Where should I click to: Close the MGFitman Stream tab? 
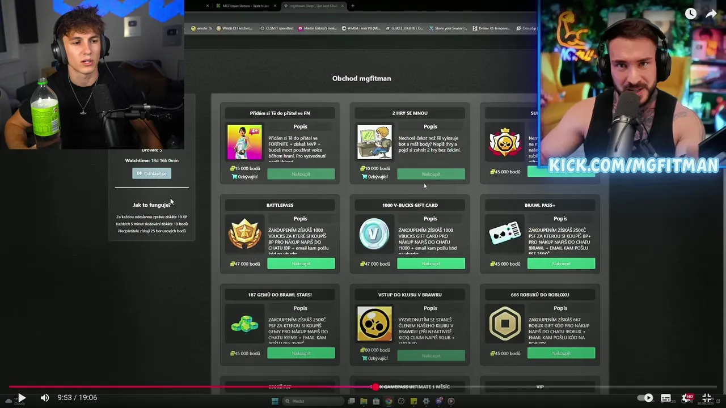coord(275,6)
